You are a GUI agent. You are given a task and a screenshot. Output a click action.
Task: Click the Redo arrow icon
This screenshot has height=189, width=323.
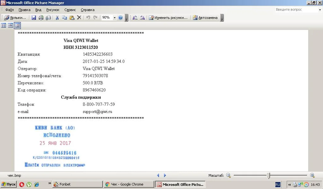[x=95, y=18]
